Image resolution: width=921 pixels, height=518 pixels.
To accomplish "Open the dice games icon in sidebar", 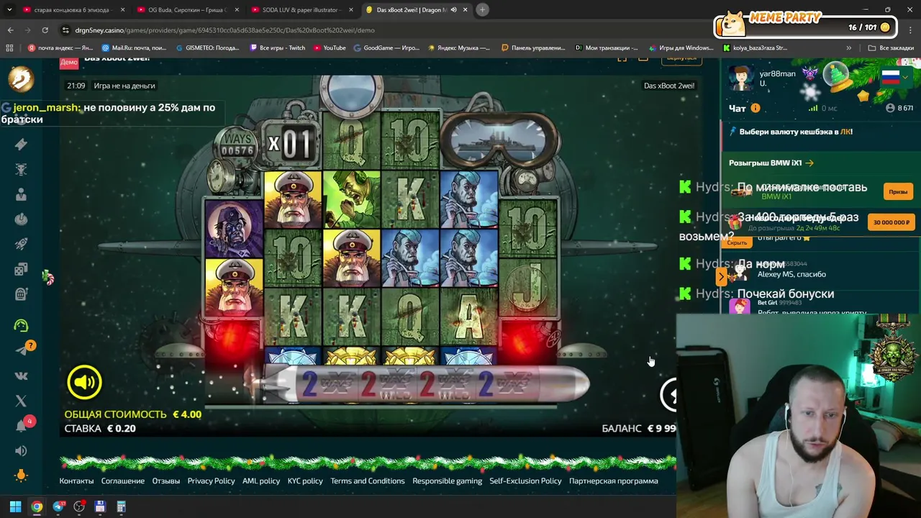I will pos(21,269).
